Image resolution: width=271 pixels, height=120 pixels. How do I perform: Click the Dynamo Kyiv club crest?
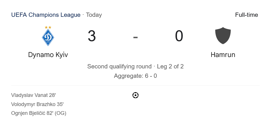pyautogui.click(x=48, y=38)
